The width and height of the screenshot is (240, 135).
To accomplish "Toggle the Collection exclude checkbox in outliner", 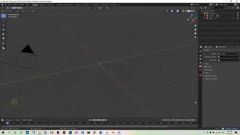I will click(x=205, y=13).
